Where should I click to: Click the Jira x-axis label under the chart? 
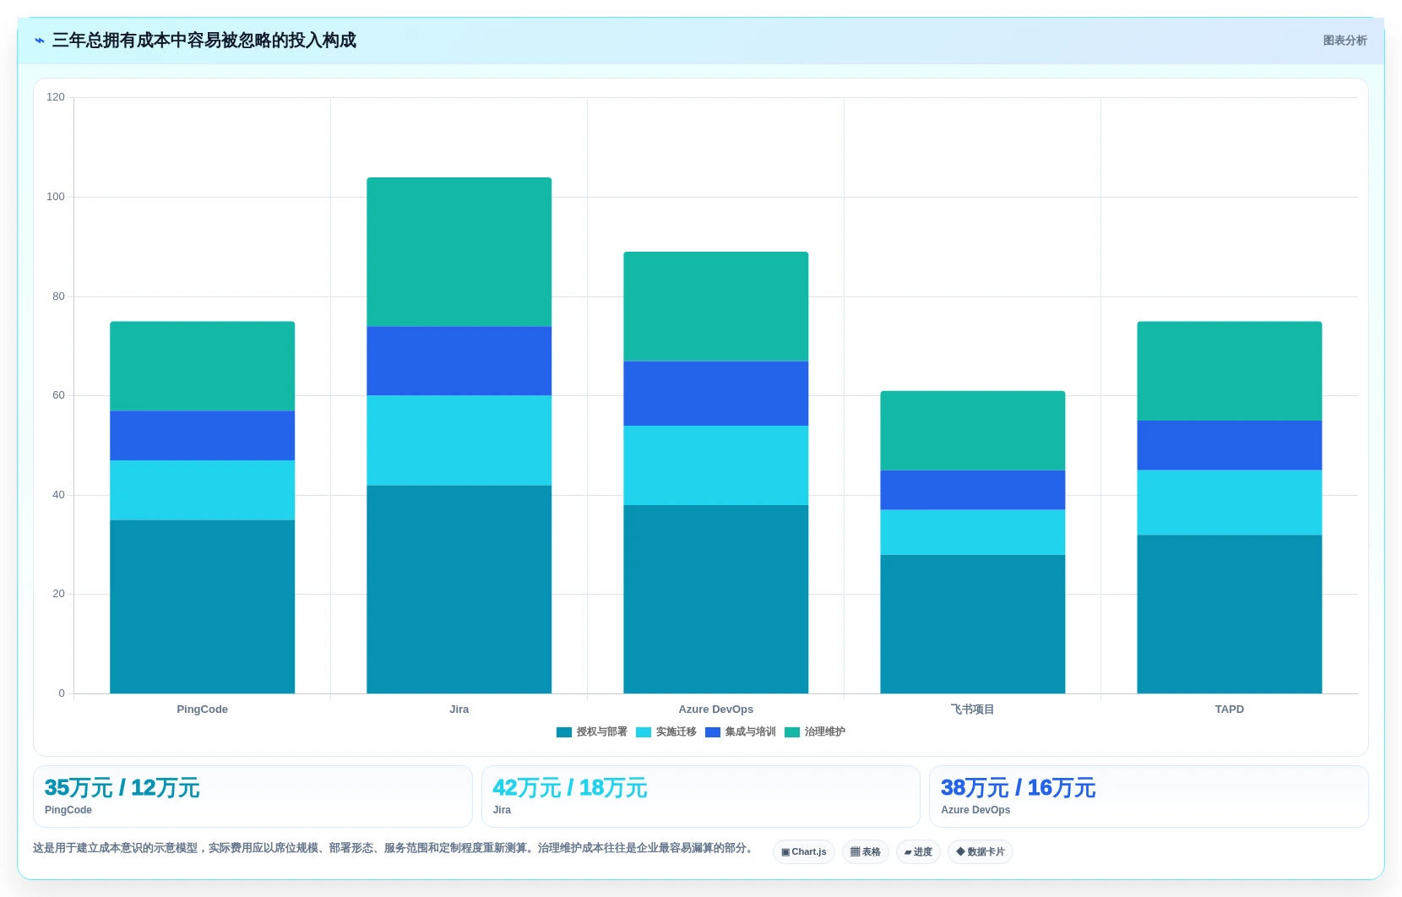tap(459, 709)
